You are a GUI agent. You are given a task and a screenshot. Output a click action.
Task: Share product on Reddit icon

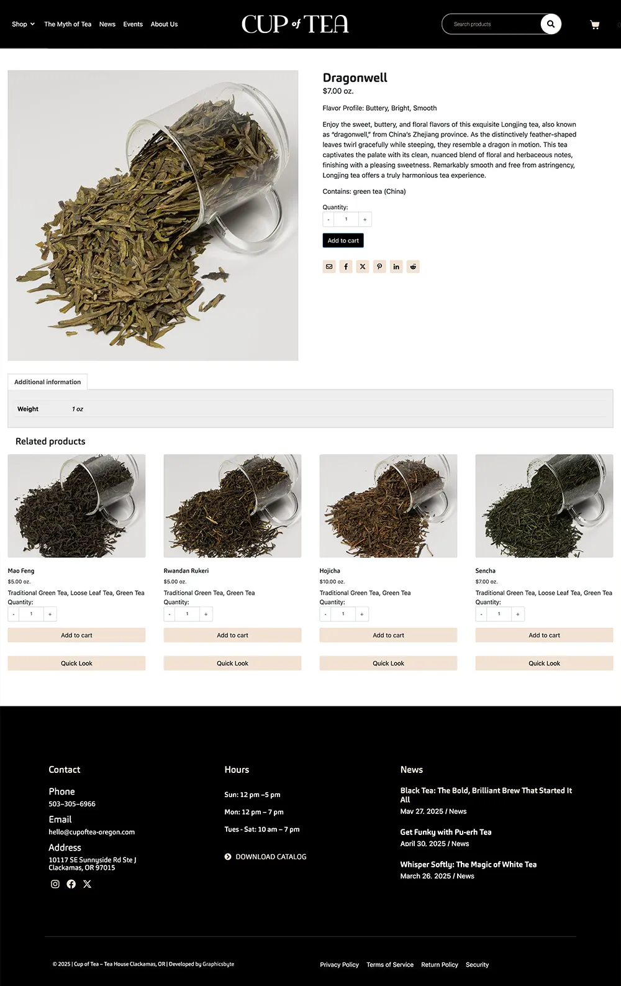point(413,267)
